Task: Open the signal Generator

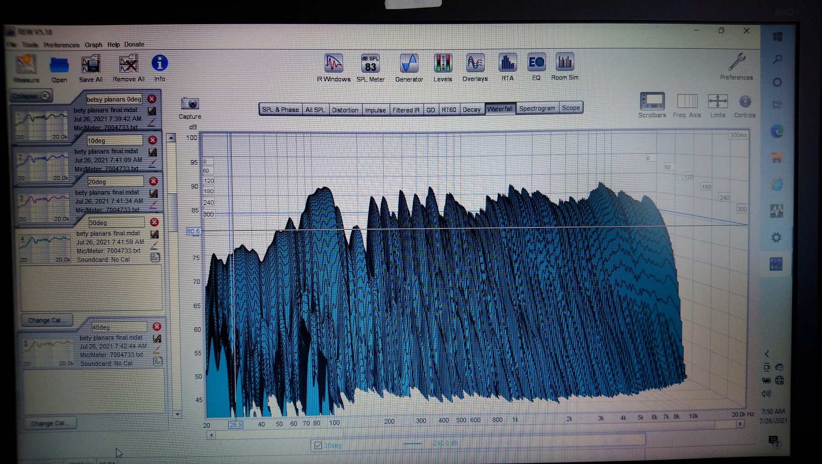Action: pyautogui.click(x=409, y=68)
